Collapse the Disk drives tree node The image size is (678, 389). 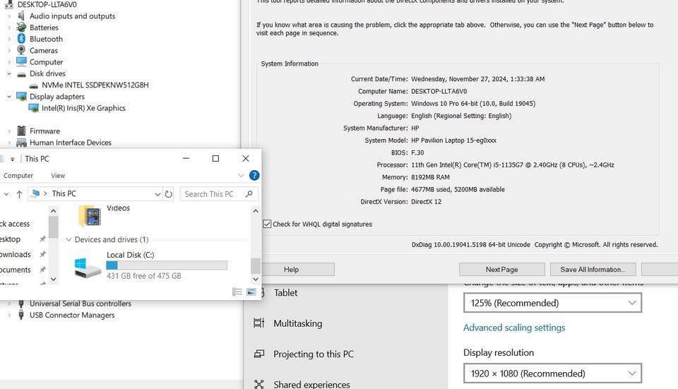9,73
